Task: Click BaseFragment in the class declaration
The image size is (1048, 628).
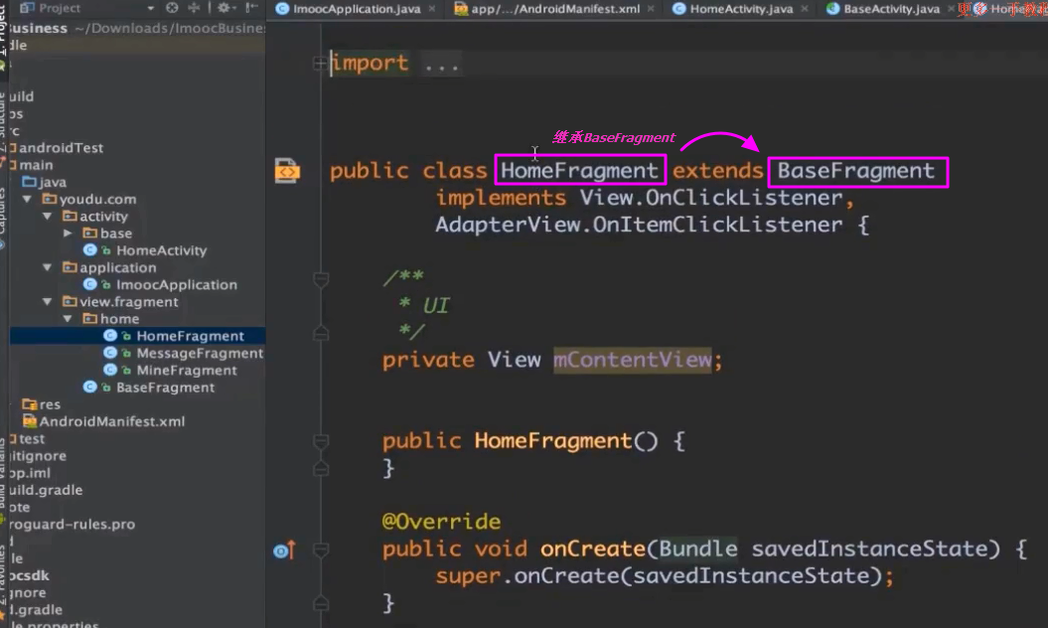Action: pos(856,171)
